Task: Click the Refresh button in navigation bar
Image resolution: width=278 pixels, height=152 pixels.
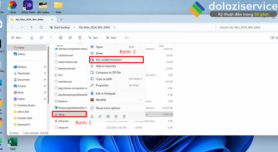Action: 42,27
